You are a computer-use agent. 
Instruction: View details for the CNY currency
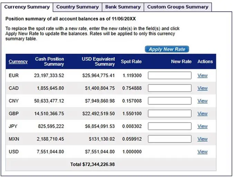[202, 101]
